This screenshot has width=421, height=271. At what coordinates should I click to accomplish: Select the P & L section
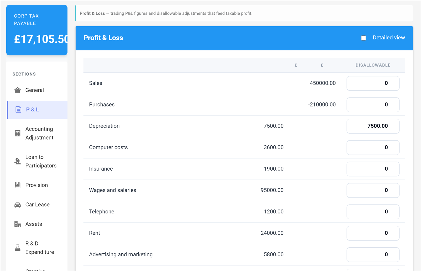37,110
